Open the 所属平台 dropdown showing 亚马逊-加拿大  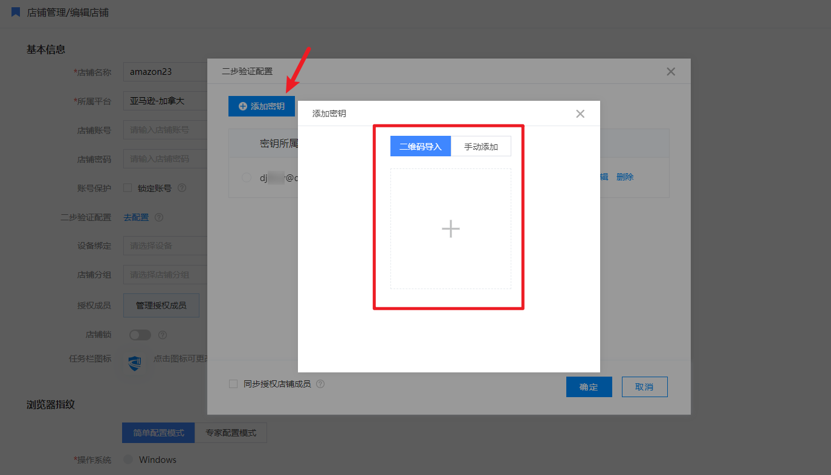pyautogui.click(x=165, y=101)
